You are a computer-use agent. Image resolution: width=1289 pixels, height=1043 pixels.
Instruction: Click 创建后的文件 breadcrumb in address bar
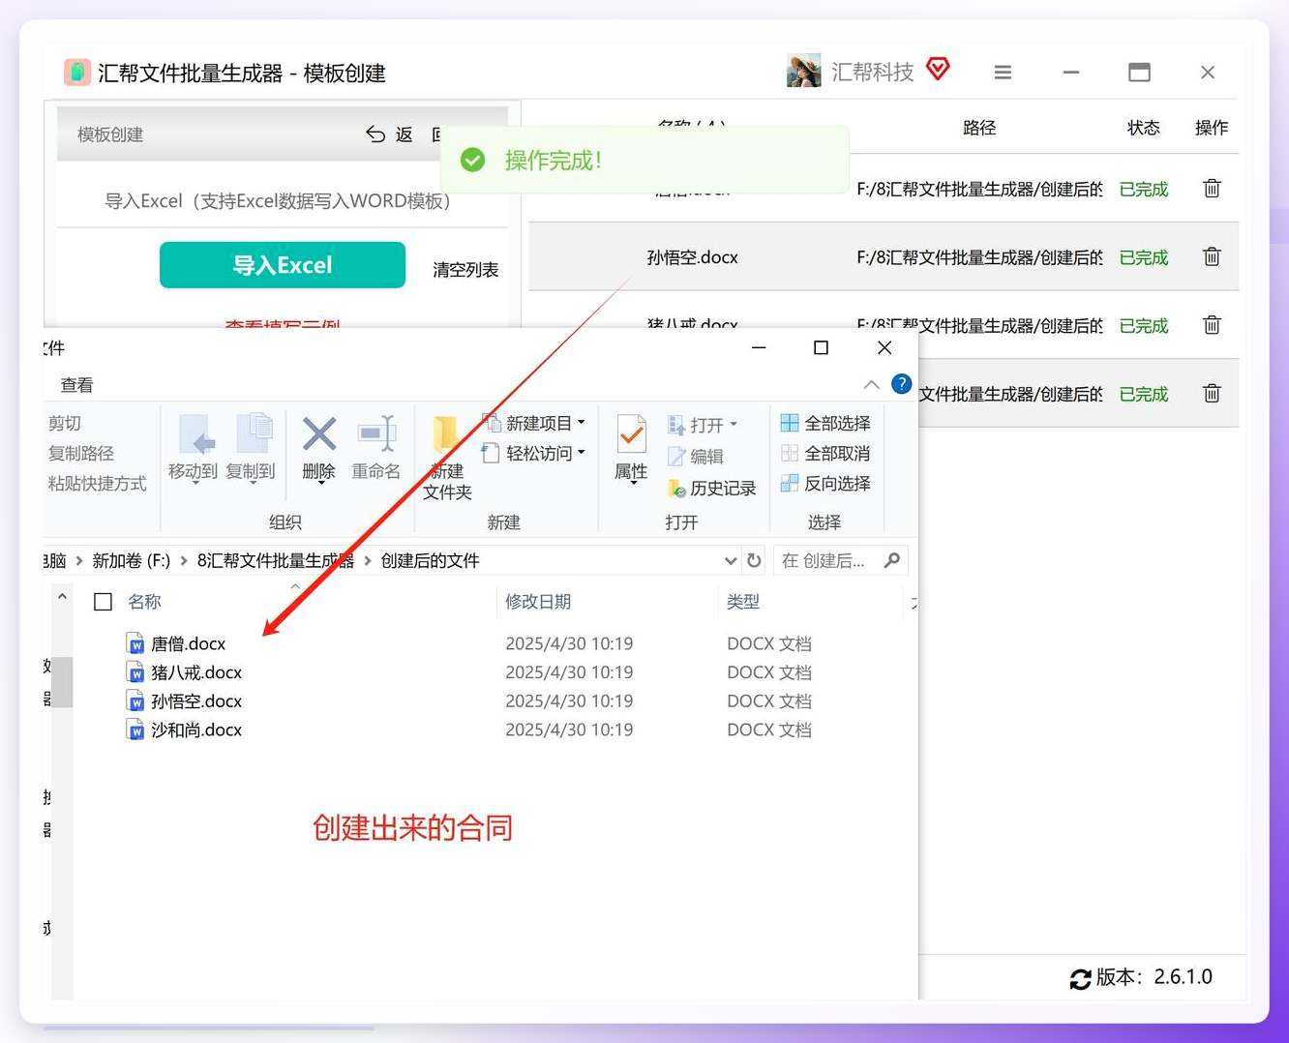[431, 561]
